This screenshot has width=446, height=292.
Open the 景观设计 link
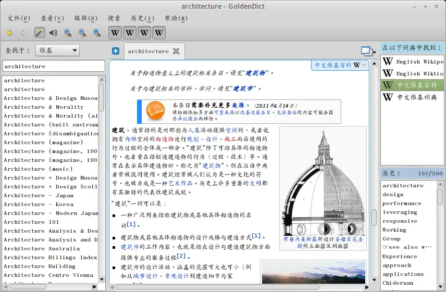(176, 276)
